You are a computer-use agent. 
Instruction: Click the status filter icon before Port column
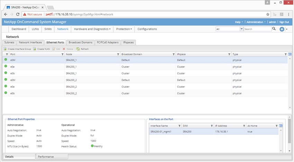click(7, 54)
